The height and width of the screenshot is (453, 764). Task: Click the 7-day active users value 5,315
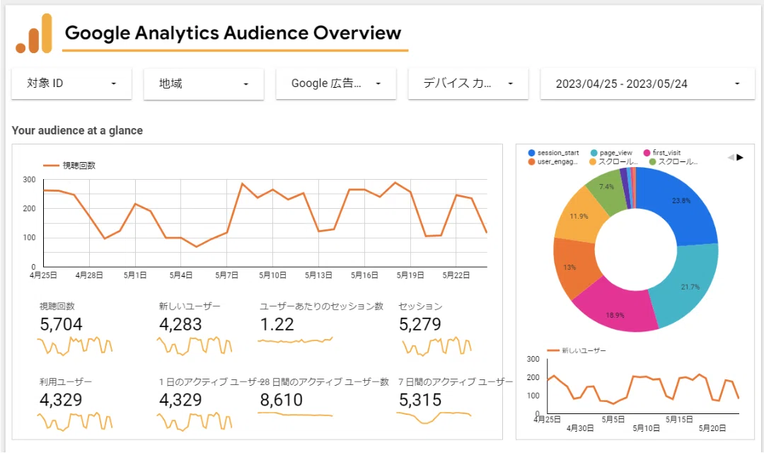(x=420, y=400)
